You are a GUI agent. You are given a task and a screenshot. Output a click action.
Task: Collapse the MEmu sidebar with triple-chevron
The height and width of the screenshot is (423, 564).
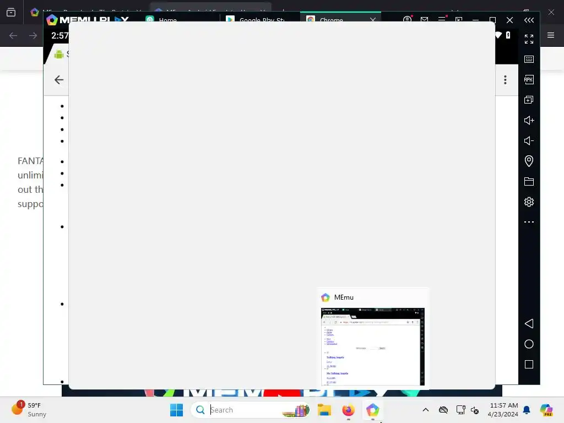[529, 20]
